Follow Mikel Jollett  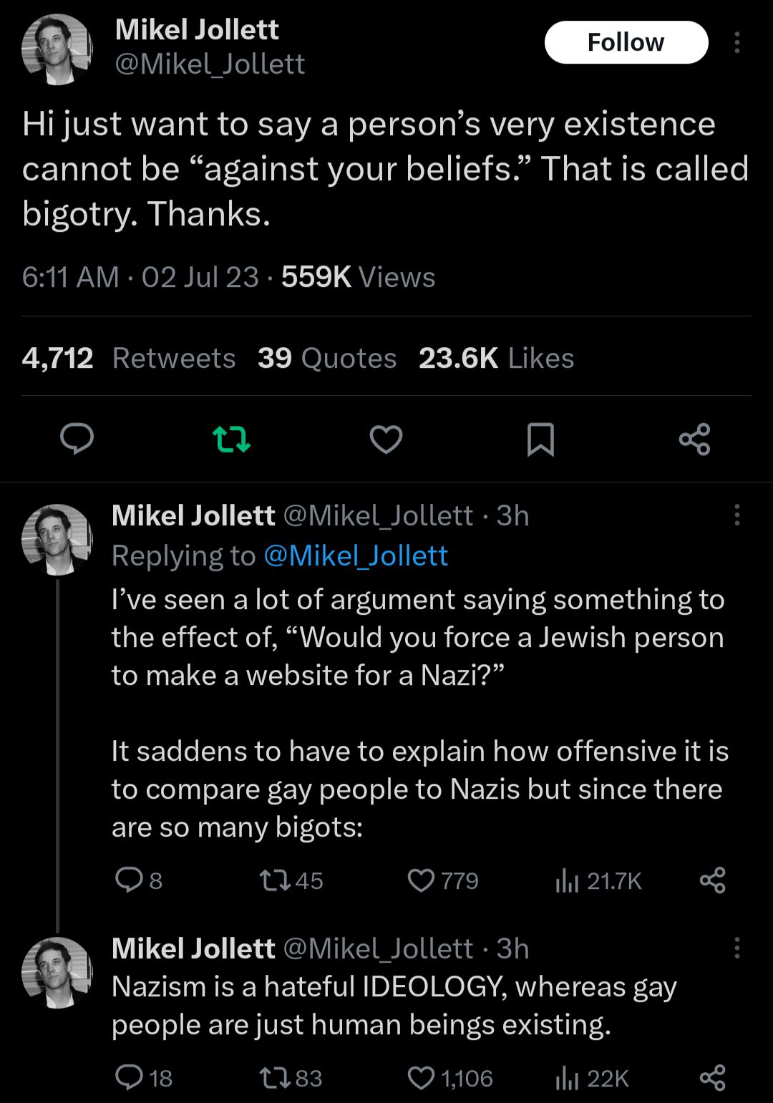click(x=626, y=42)
